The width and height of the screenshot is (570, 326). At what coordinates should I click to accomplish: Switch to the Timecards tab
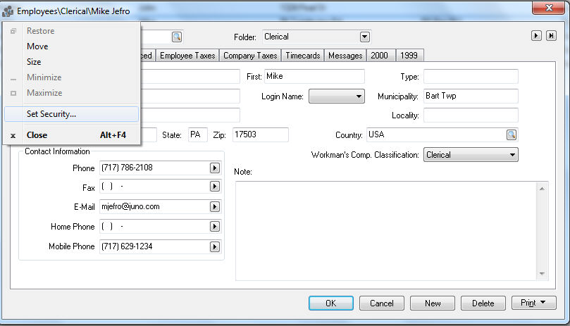point(303,56)
